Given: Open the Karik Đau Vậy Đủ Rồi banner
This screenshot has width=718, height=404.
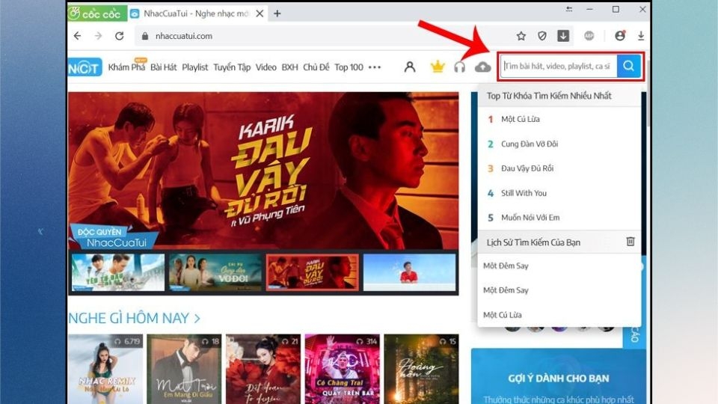Looking at the screenshot, I should pyautogui.click(x=263, y=171).
